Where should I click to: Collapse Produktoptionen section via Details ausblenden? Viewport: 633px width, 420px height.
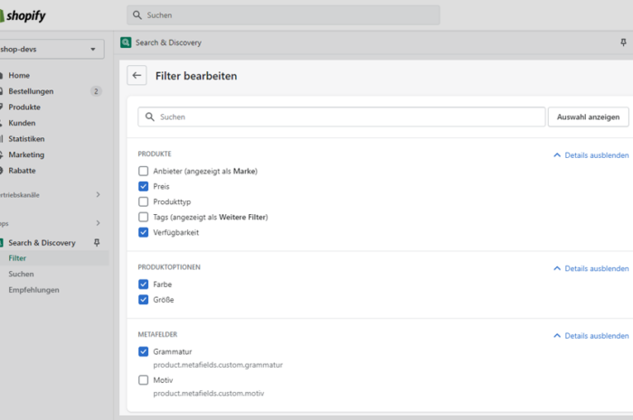pos(591,268)
